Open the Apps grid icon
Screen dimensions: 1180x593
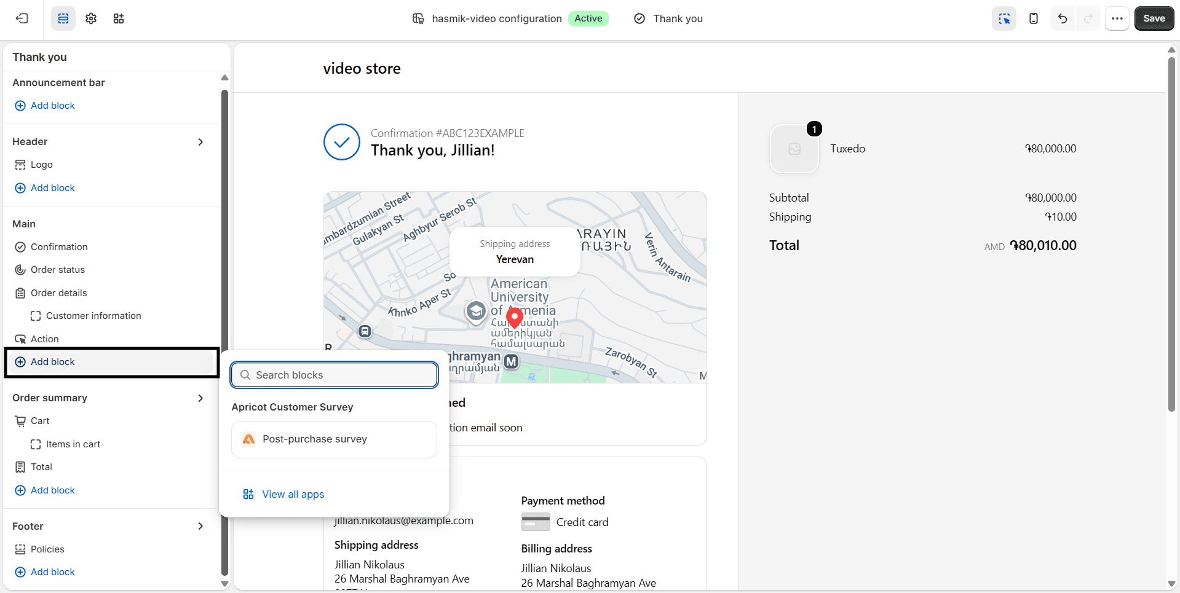(119, 18)
